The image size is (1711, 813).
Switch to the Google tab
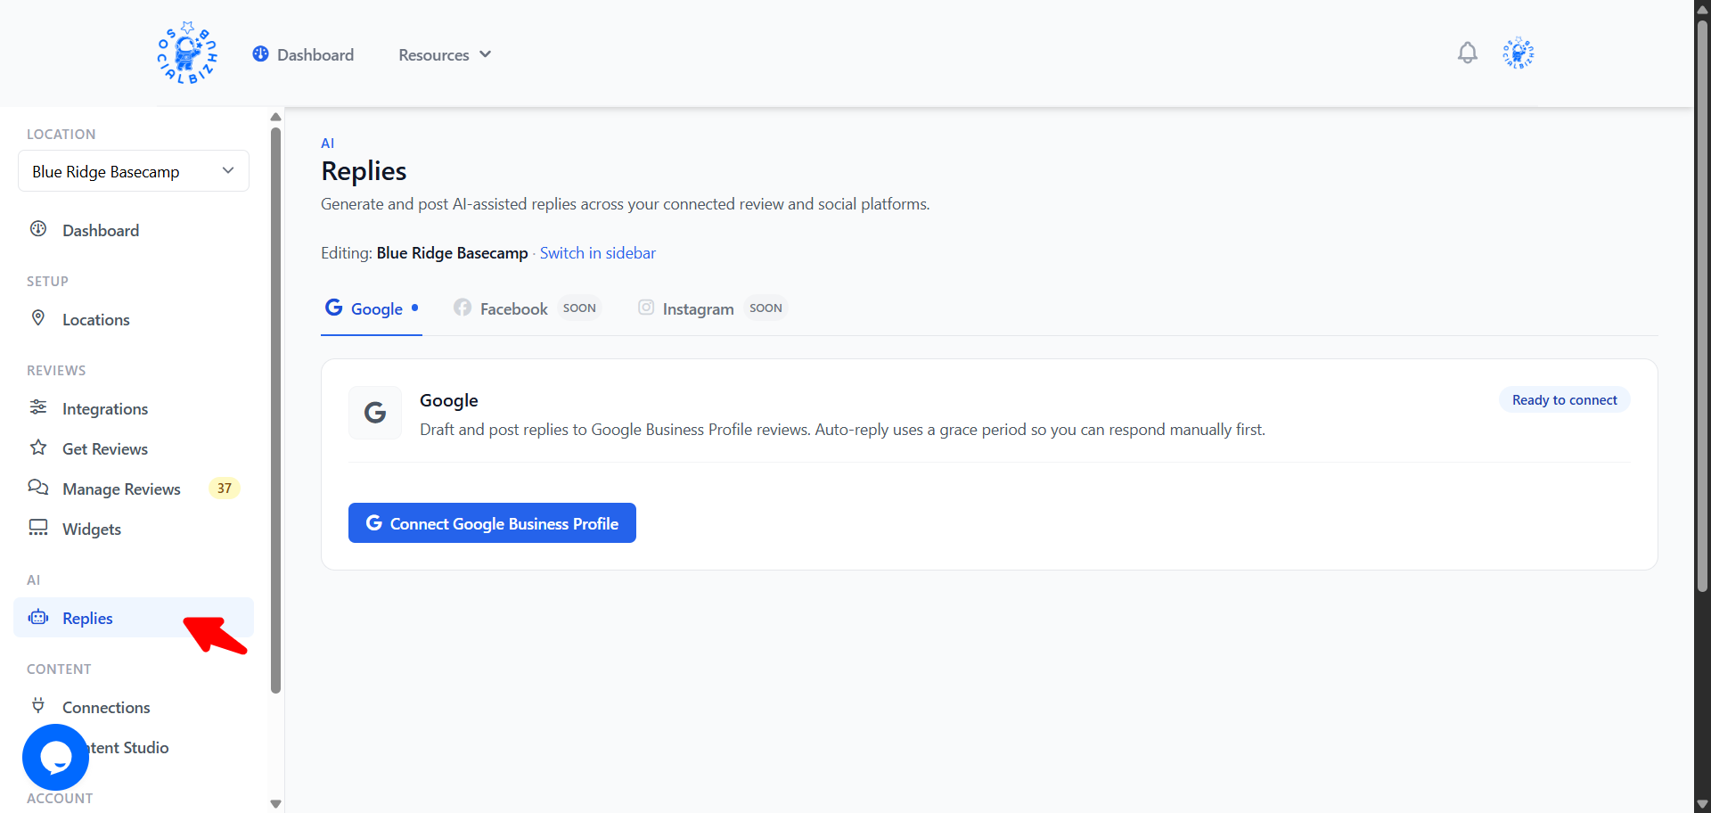pyautogui.click(x=372, y=308)
